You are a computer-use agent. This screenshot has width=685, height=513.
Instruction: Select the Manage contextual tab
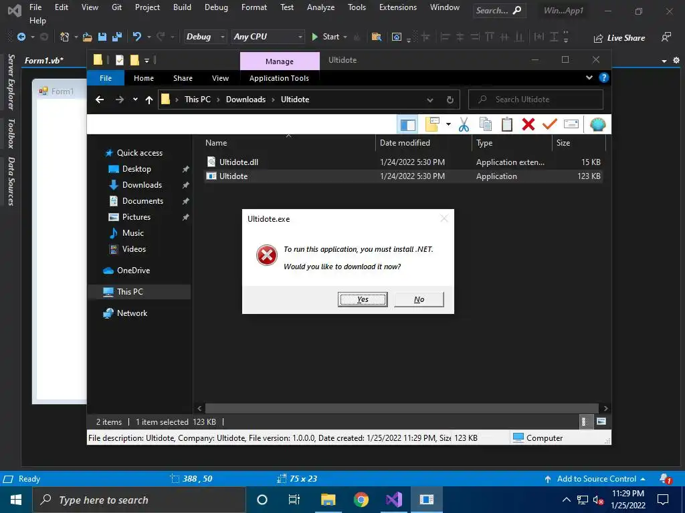pyautogui.click(x=280, y=61)
